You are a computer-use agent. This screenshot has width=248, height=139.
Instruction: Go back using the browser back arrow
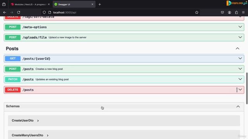(x=5, y=12)
